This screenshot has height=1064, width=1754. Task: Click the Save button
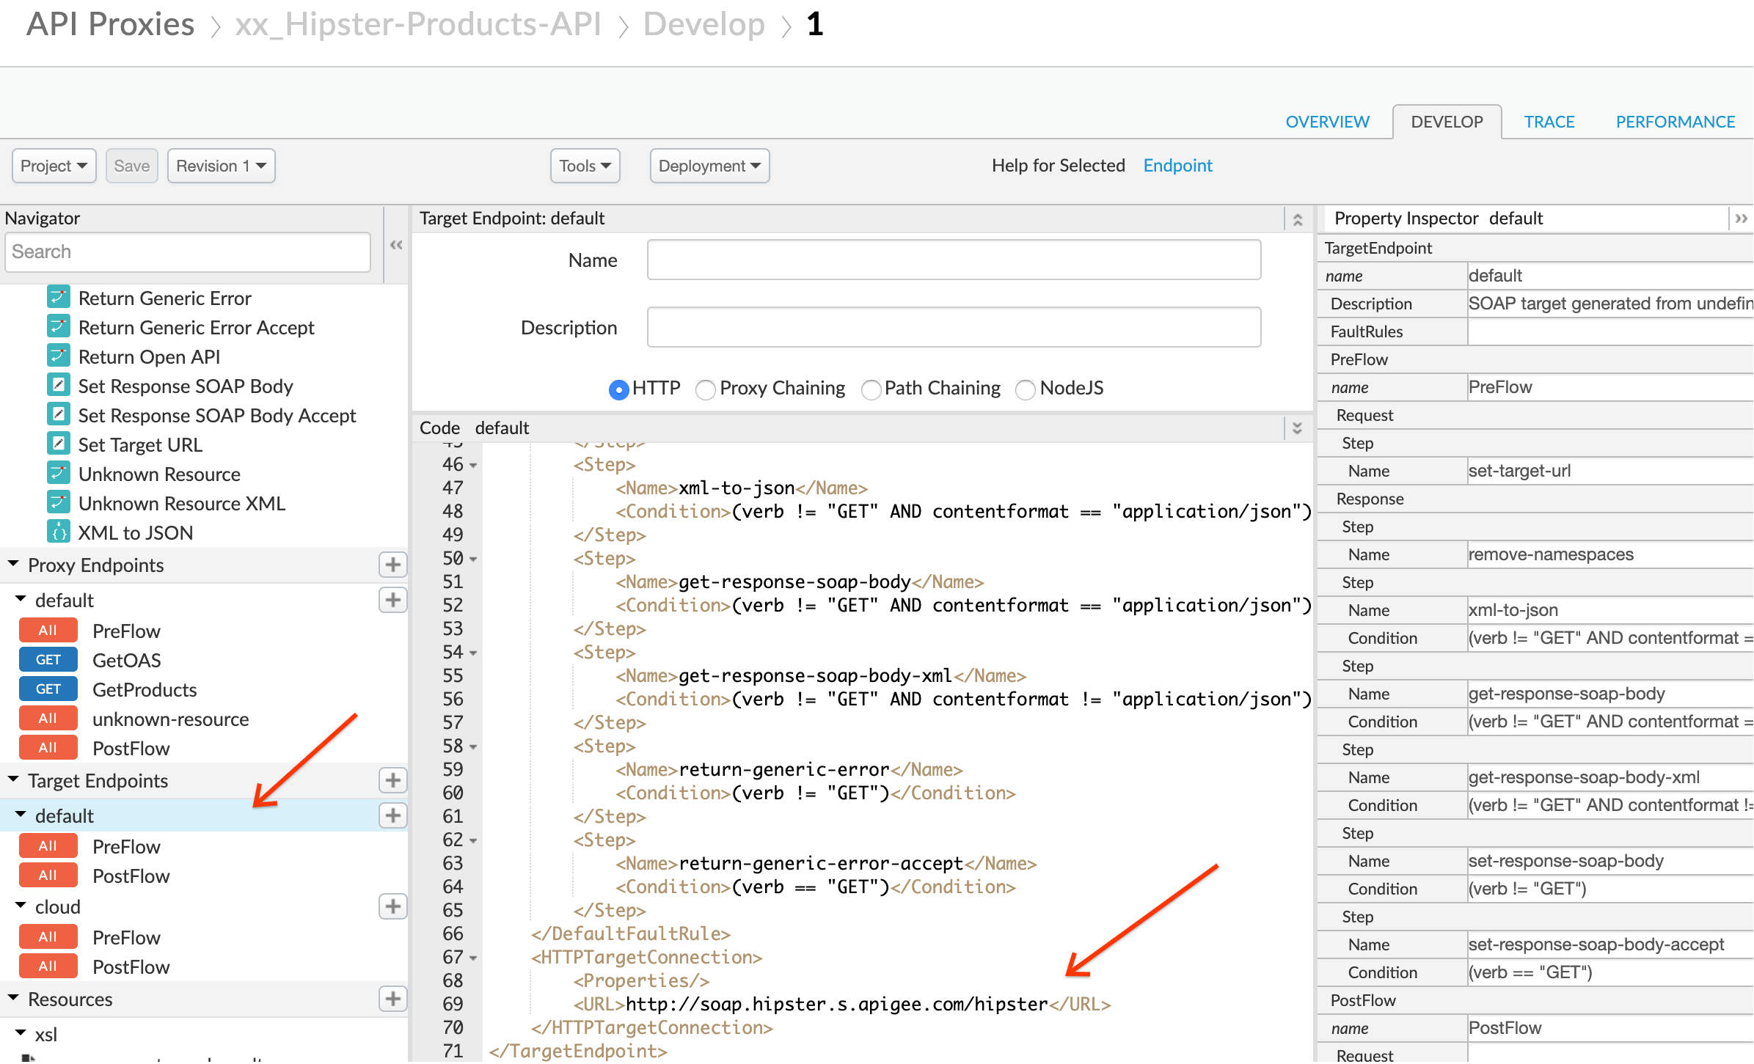(x=132, y=166)
